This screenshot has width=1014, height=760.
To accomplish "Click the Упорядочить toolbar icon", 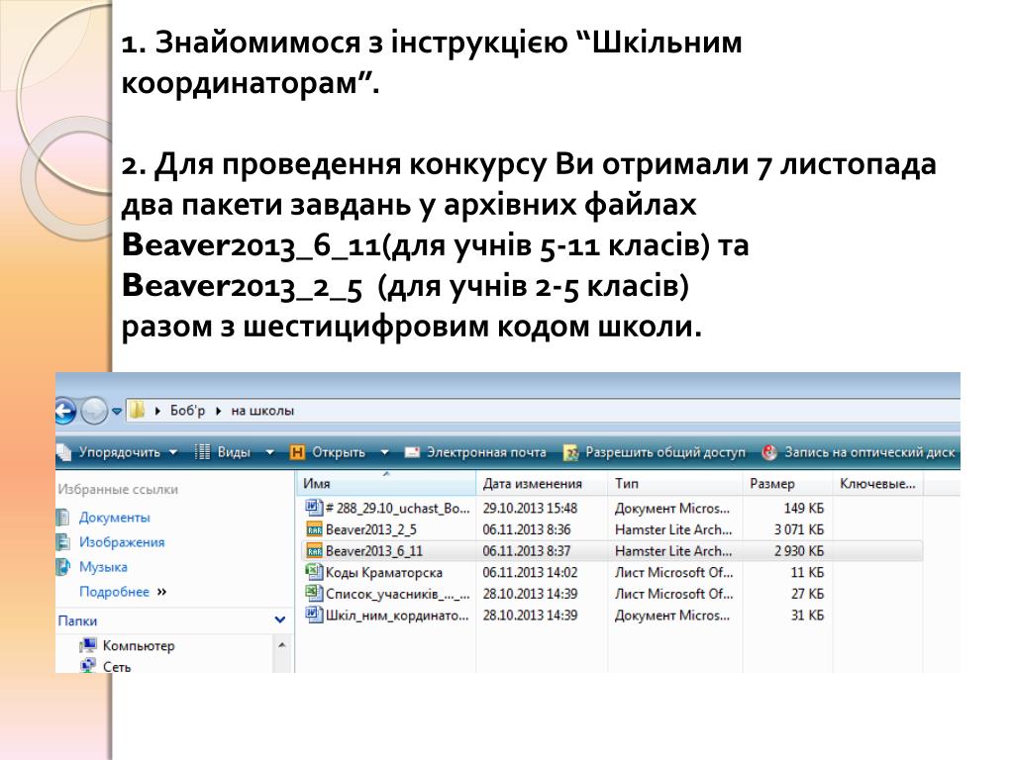I will coord(64,452).
